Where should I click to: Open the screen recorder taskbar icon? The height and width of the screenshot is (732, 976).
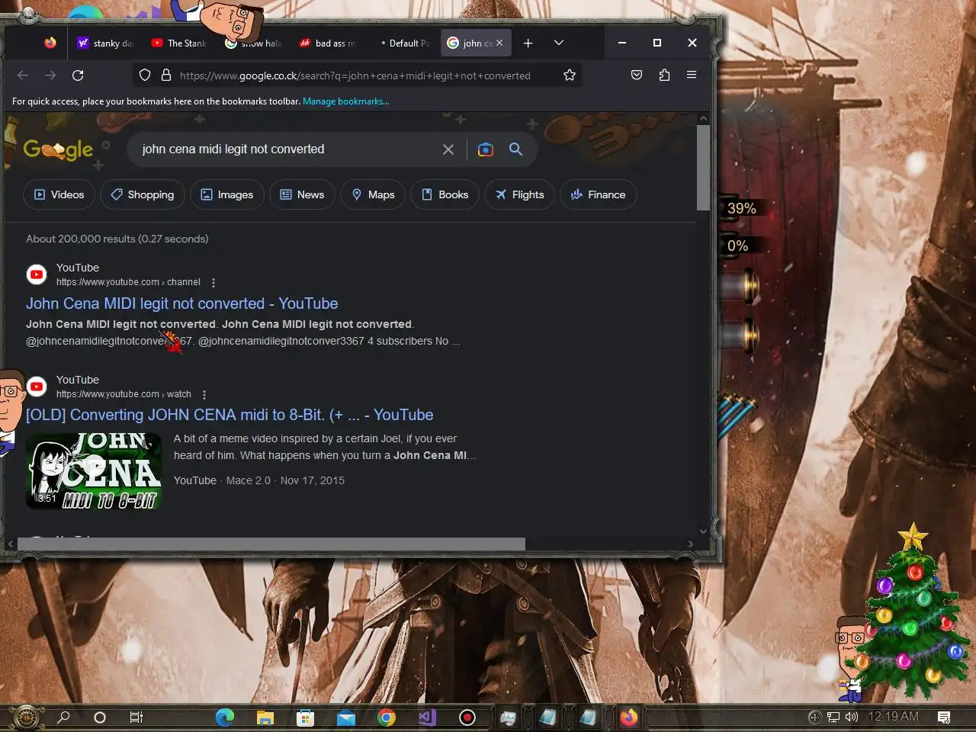pos(467,718)
